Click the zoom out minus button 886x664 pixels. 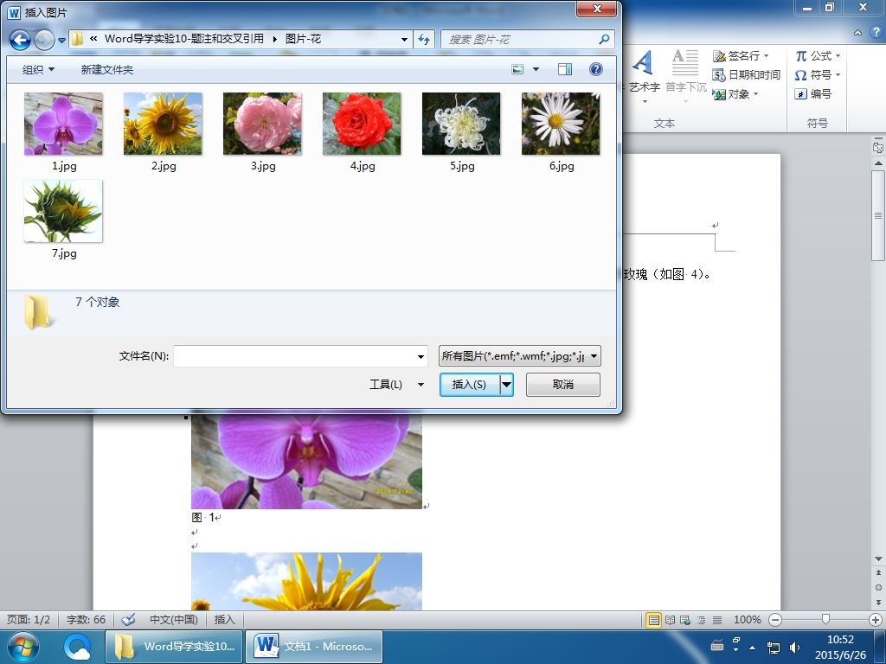click(x=776, y=620)
